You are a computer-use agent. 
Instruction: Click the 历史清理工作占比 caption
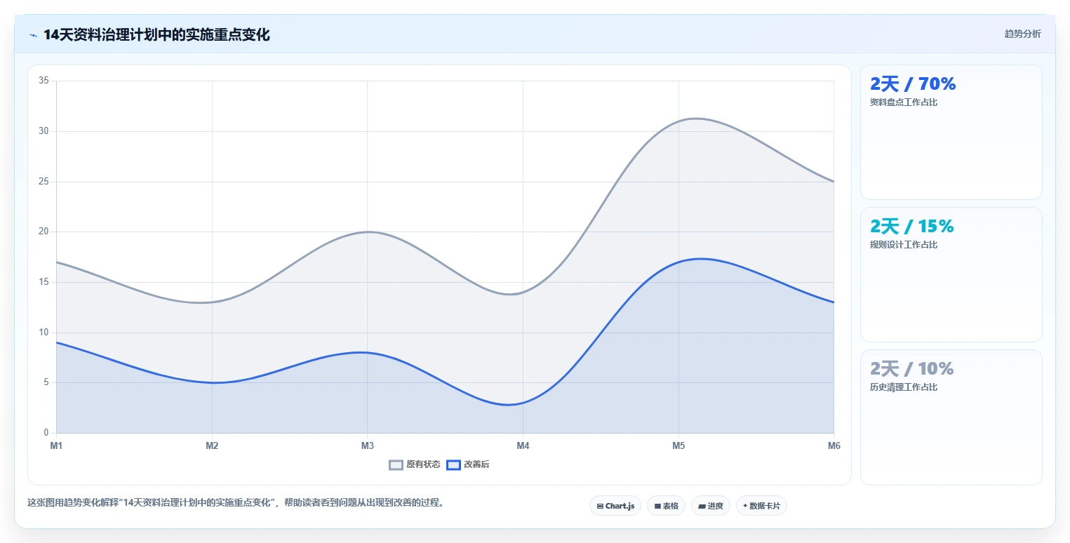(x=904, y=387)
